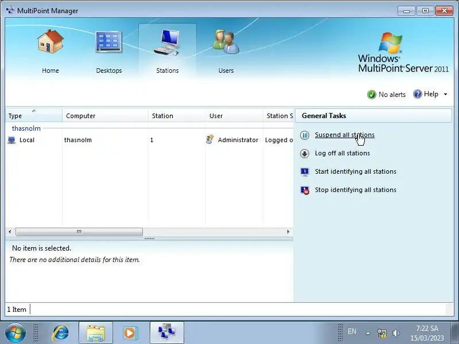Click MultiPoint Manager taskbar button
The width and height of the screenshot is (459, 344).
167,333
